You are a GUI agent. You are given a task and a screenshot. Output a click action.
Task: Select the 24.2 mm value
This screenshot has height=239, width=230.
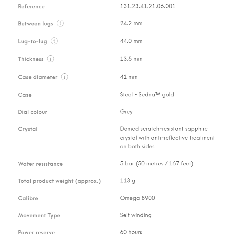click(x=131, y=23)
